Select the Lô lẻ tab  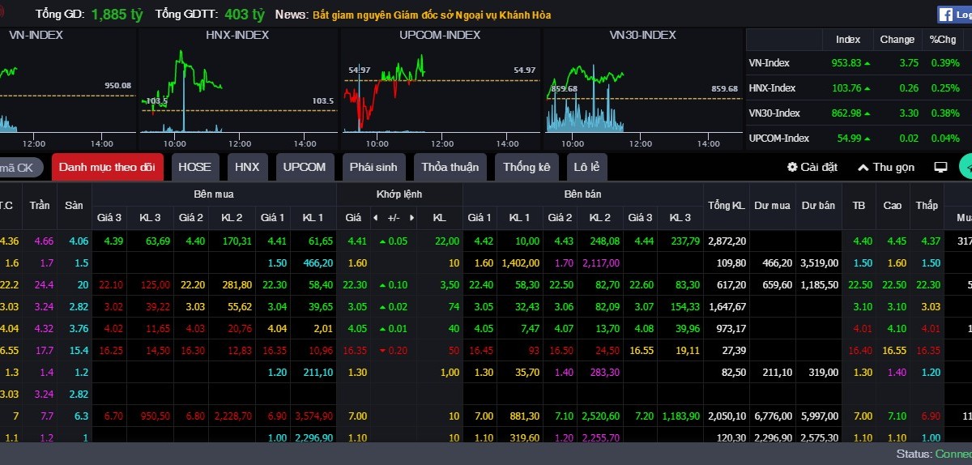[x=586, y=167]
